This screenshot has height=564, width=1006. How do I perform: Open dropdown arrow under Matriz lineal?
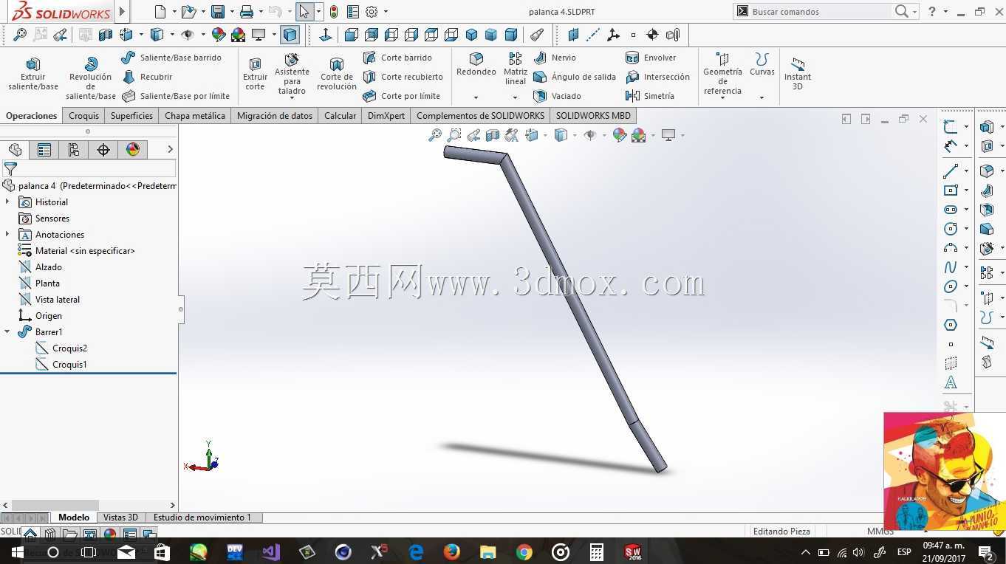tap(516, 97)
